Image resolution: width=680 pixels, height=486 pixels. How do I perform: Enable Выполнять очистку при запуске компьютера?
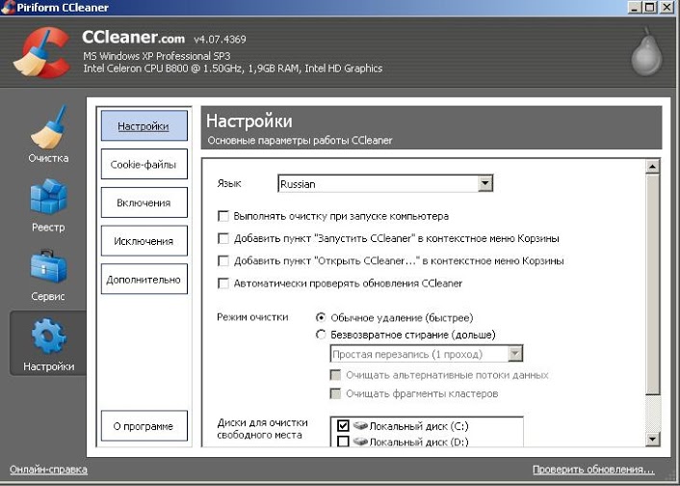point(222,216)
